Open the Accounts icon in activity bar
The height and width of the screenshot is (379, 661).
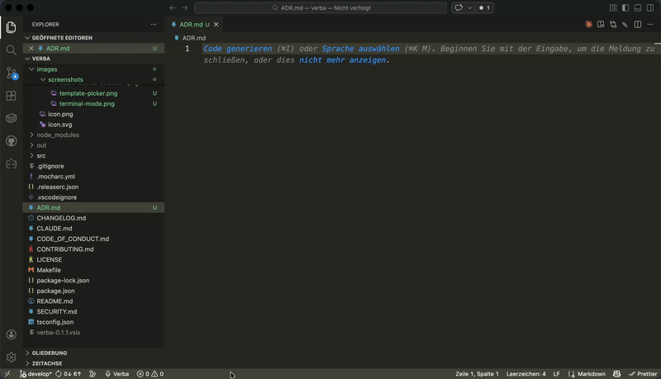pos(12,335)
